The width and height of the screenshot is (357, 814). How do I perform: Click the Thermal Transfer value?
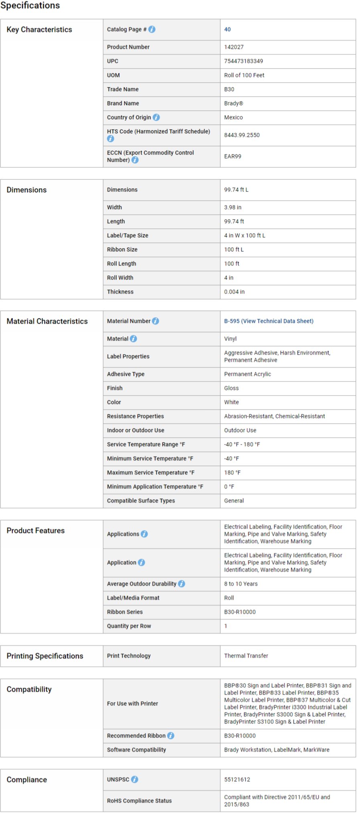pos(246,655)
